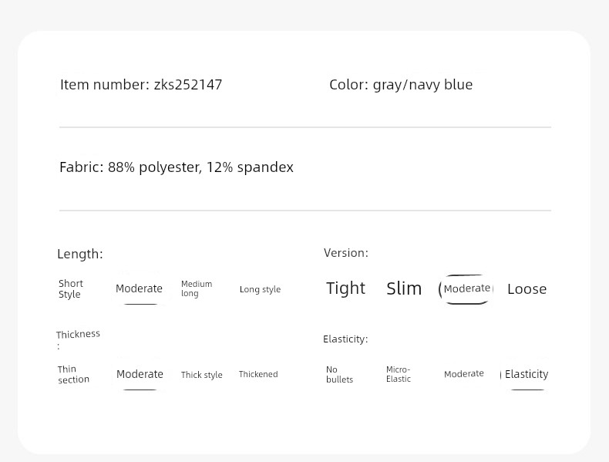The width and height of the screenshot is (609, 462).
Task: Click the Version label heading
Action: tap(346, 253)
